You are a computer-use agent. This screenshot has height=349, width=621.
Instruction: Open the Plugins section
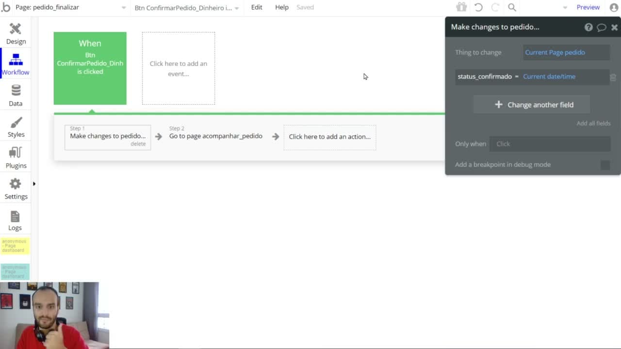[16, 158]
